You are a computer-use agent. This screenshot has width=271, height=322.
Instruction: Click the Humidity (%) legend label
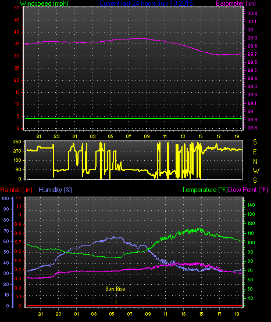[55, 190]
